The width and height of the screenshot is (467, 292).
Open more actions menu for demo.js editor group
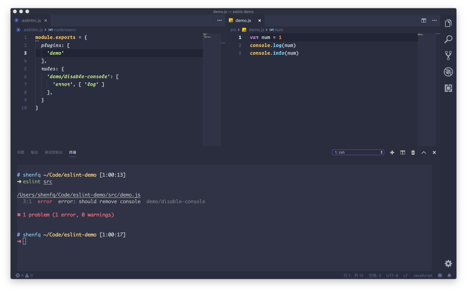tap(435, 20)
